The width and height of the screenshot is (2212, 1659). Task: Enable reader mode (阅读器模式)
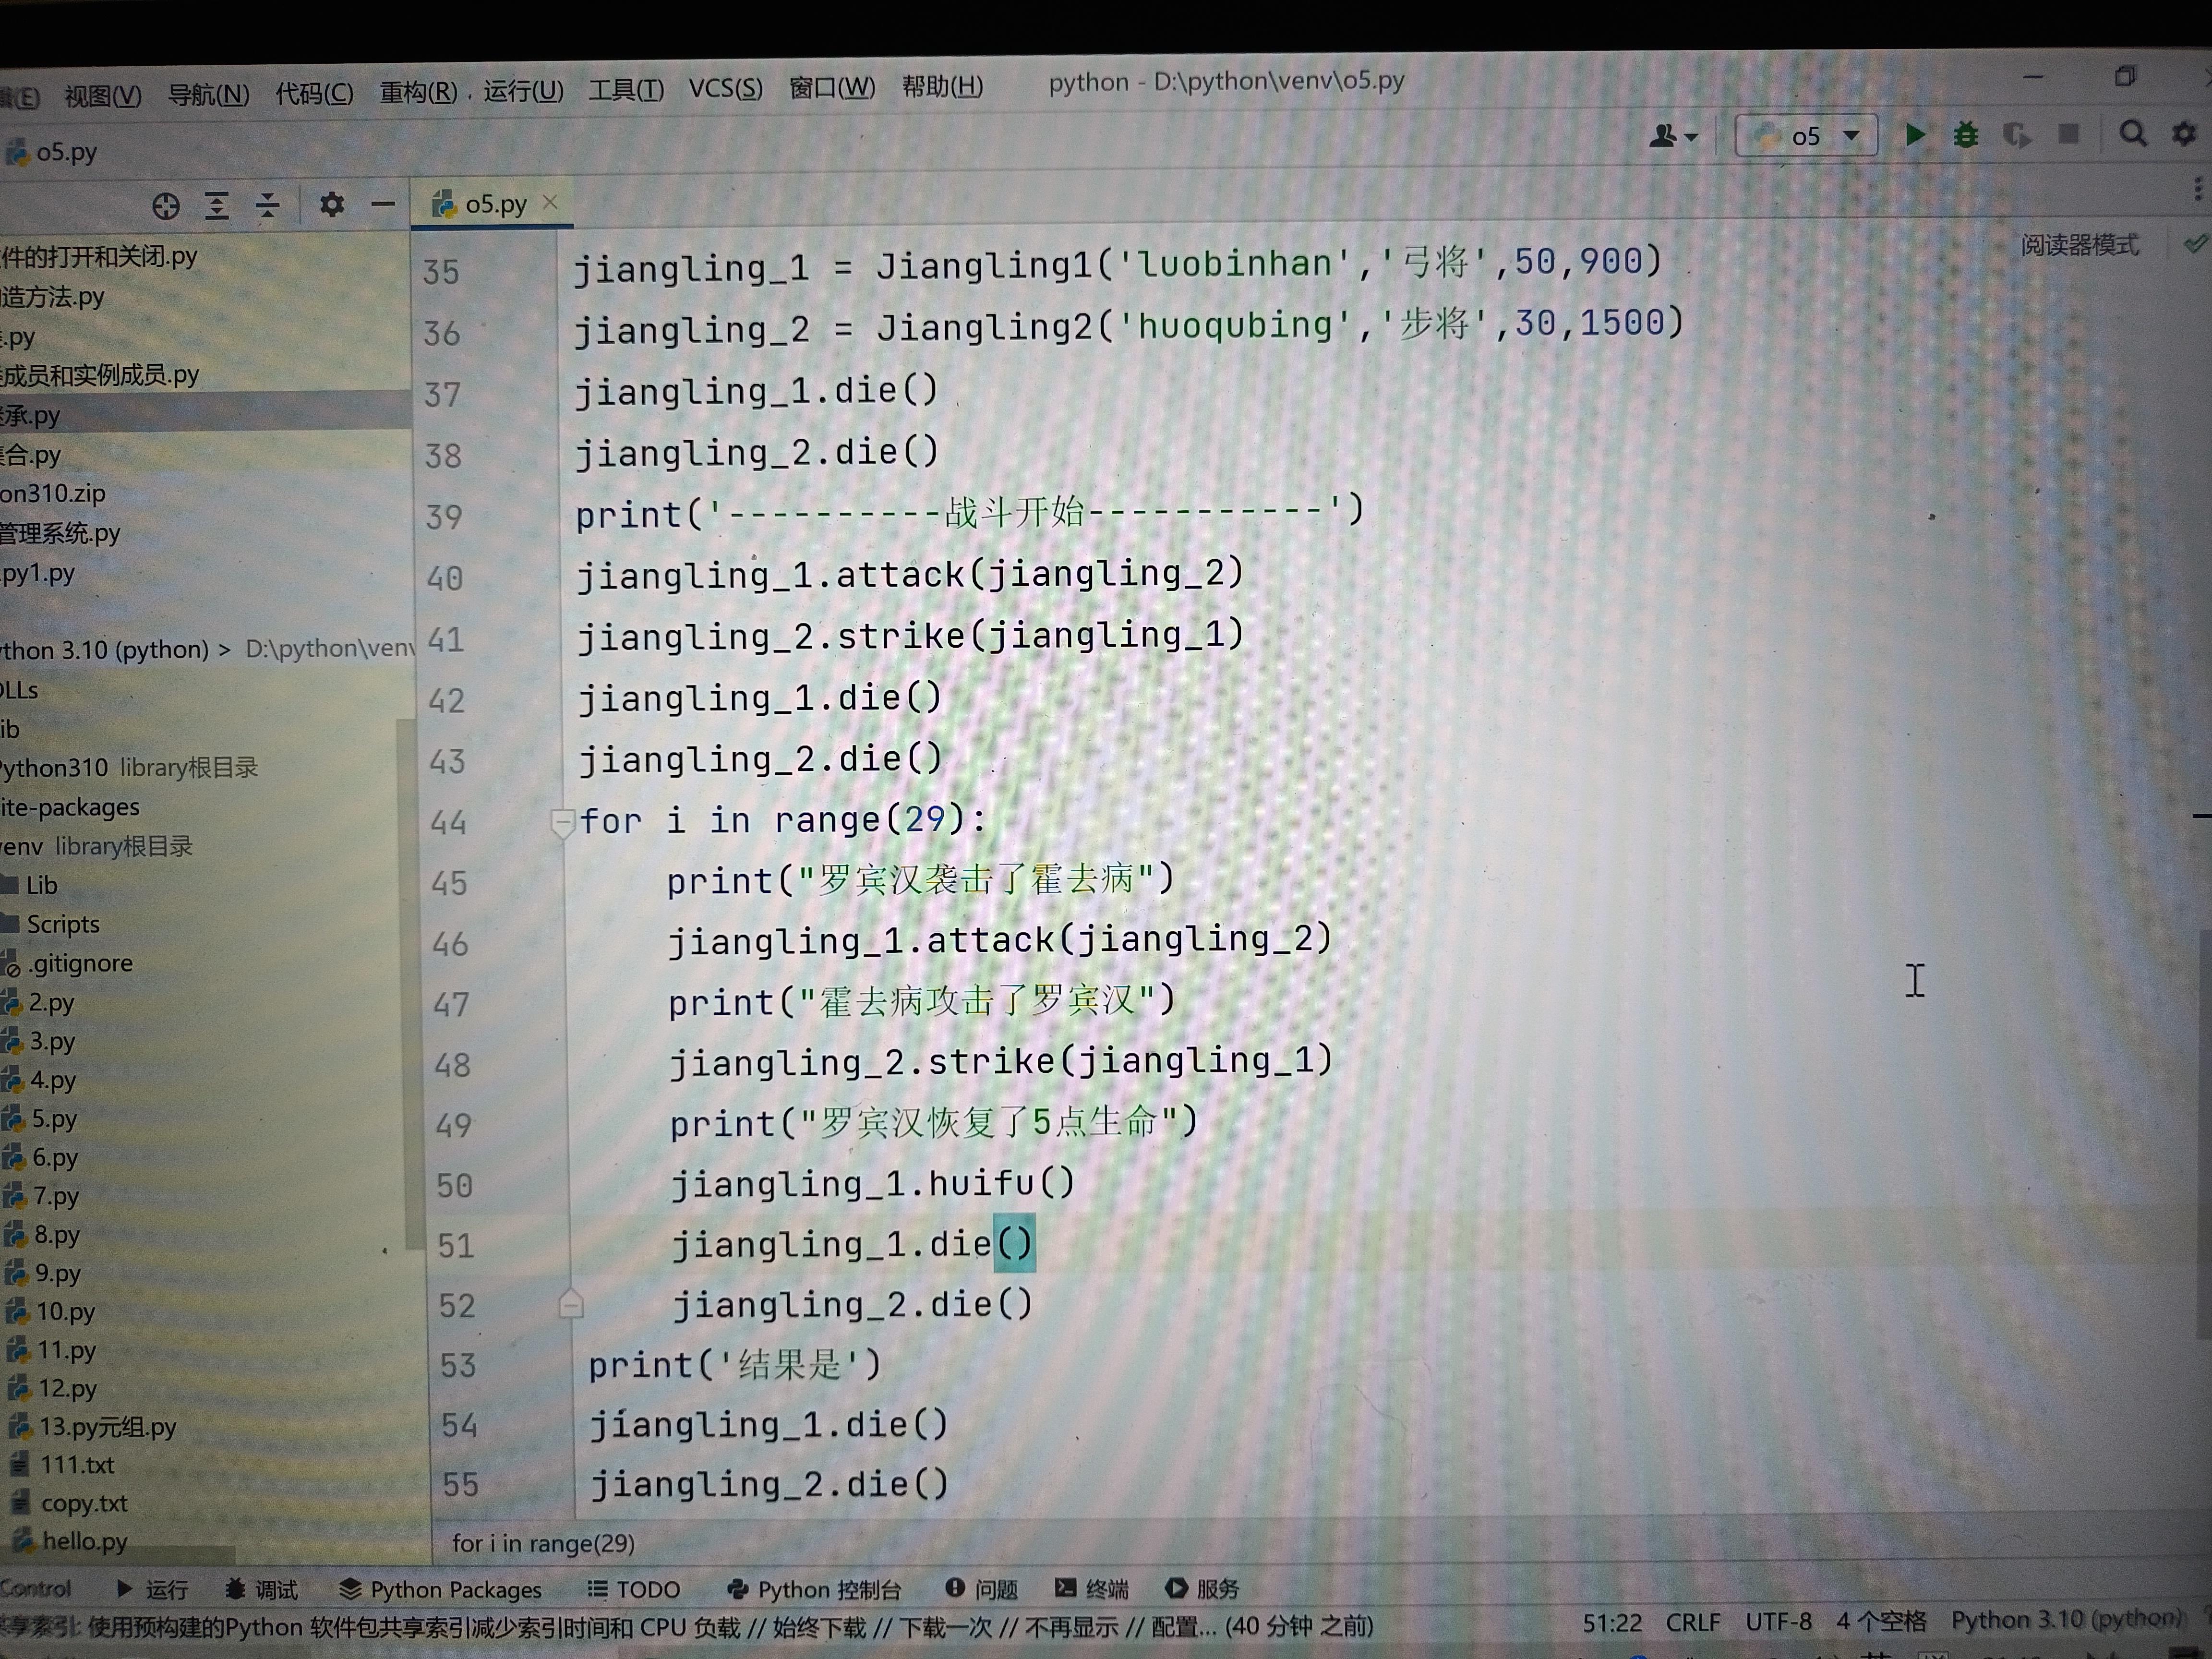2080,245
